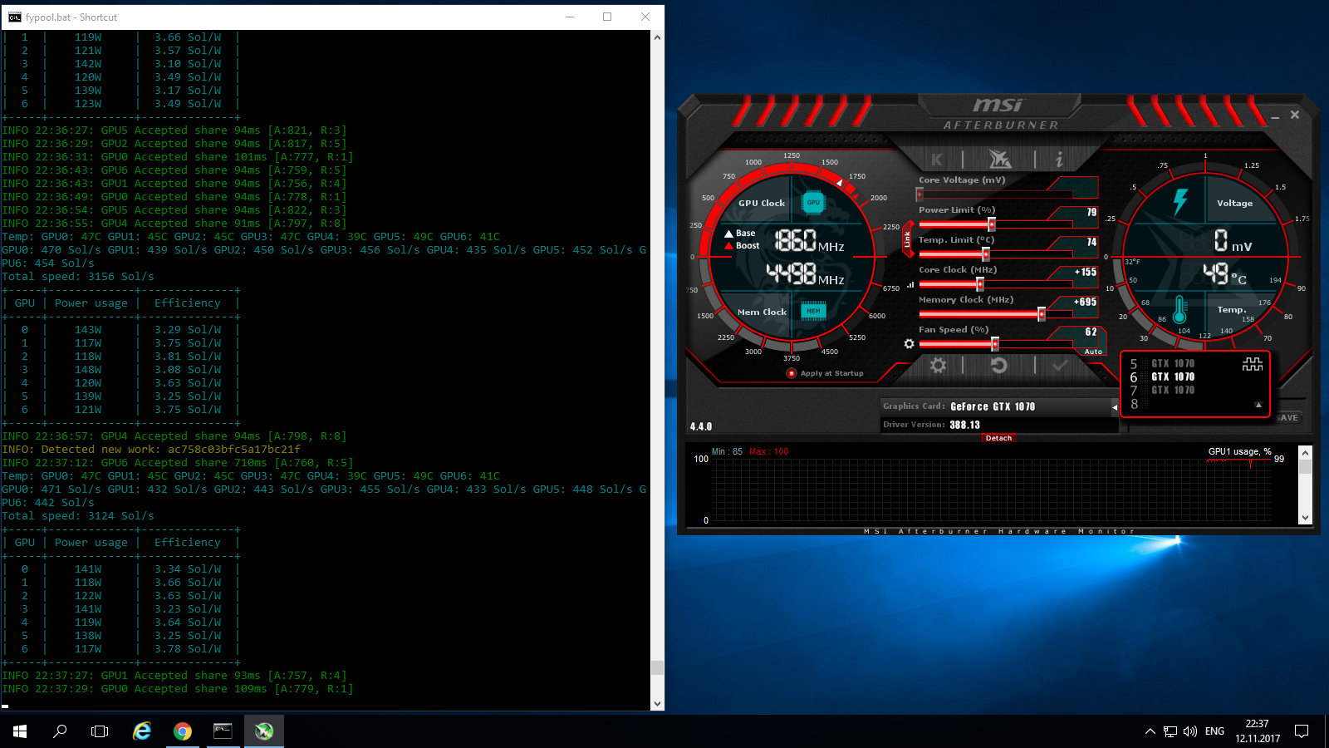
Task: Show the info 'i' panel
Action: 1059,160
